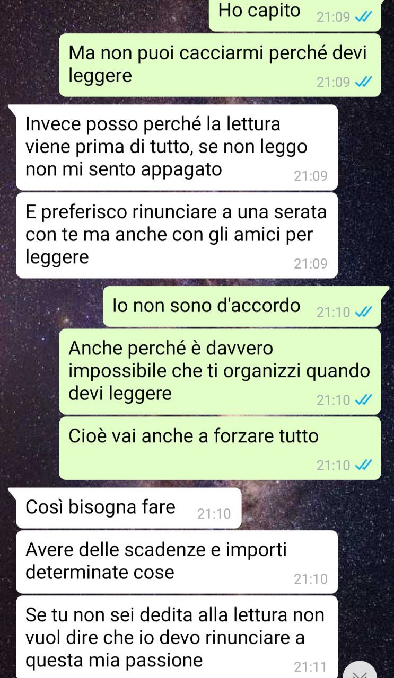Click blue checkmarks on 'Cioè vai anche a forzare tutto'
394x678 pixels.
[364, 465]
